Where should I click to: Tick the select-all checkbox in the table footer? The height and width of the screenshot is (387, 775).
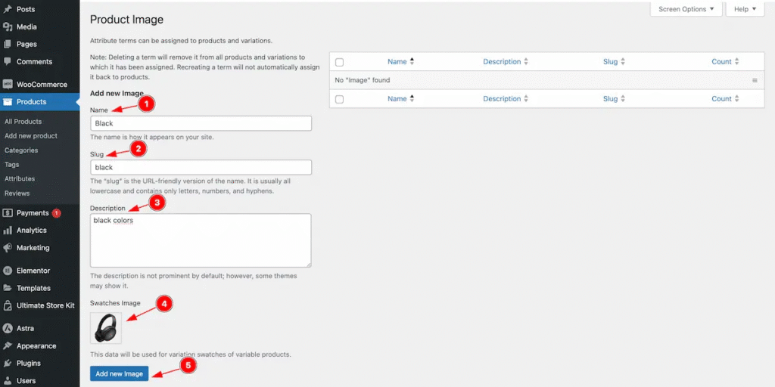pyautogui.click(x=339, y=99)
